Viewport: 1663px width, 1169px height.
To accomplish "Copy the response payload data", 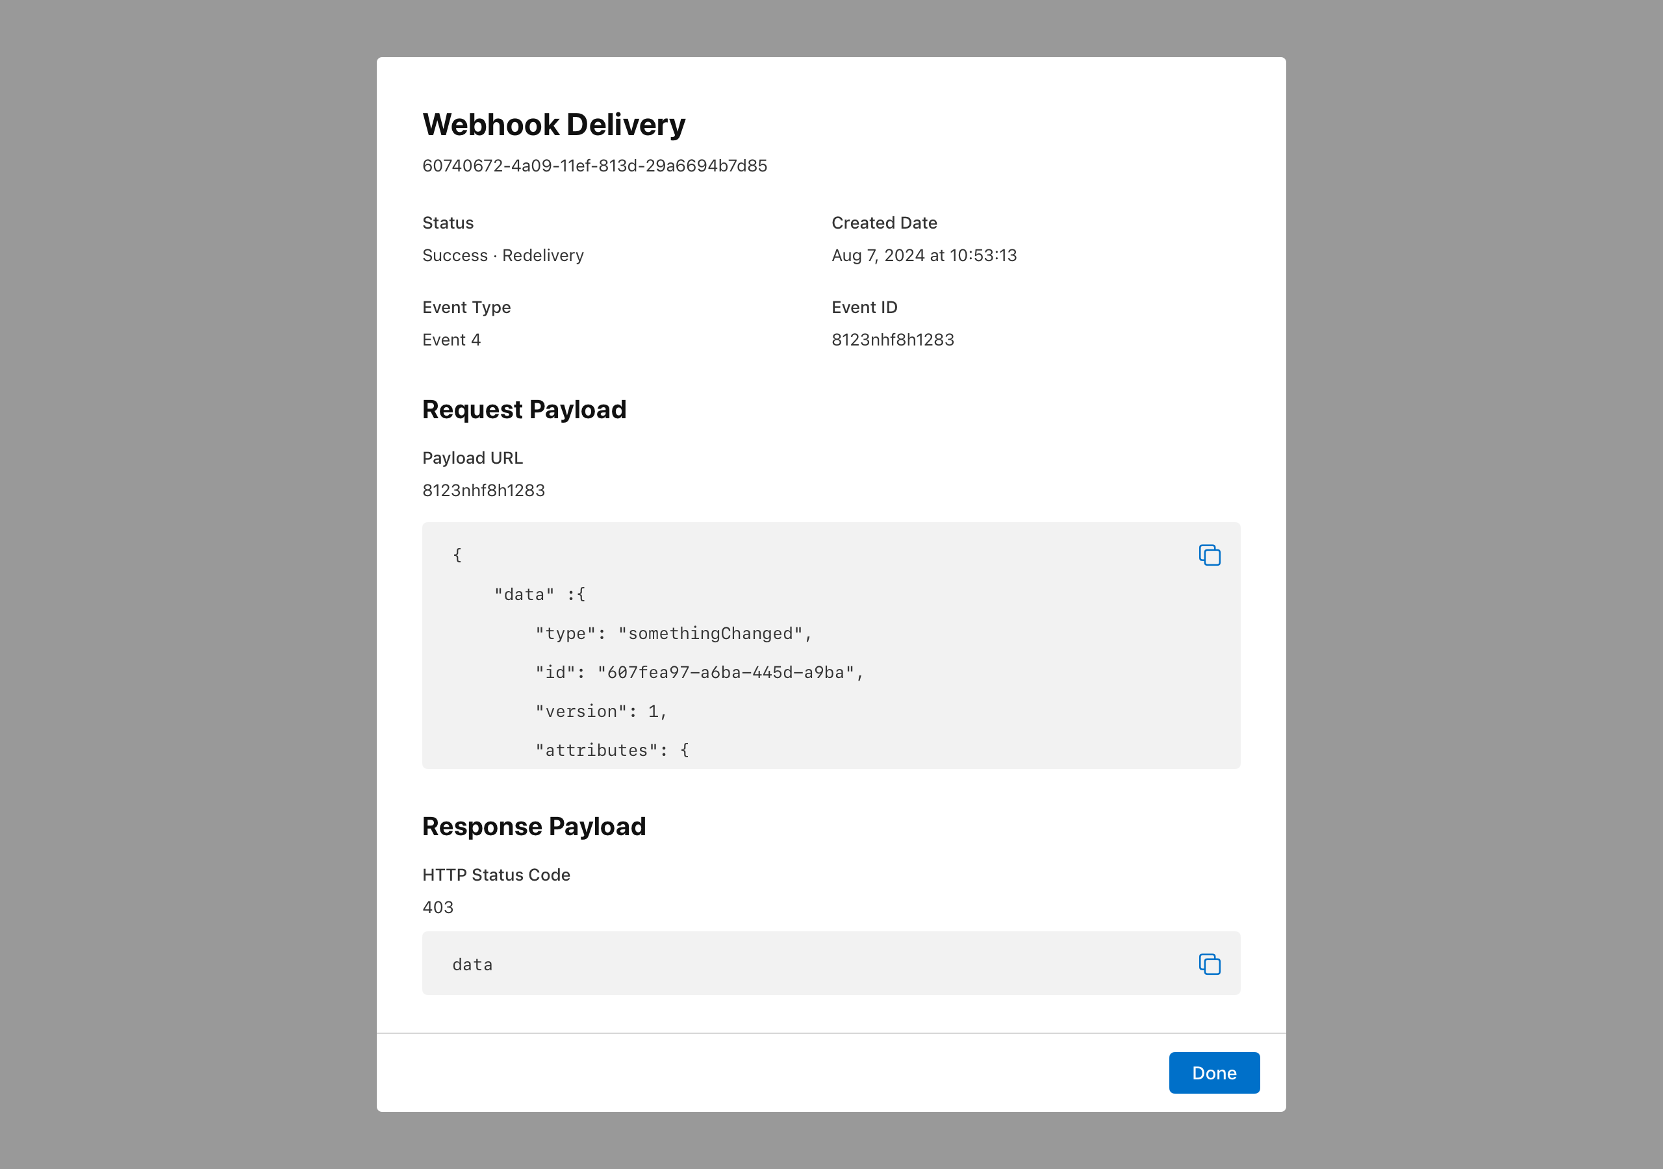I will [1209, 964].
